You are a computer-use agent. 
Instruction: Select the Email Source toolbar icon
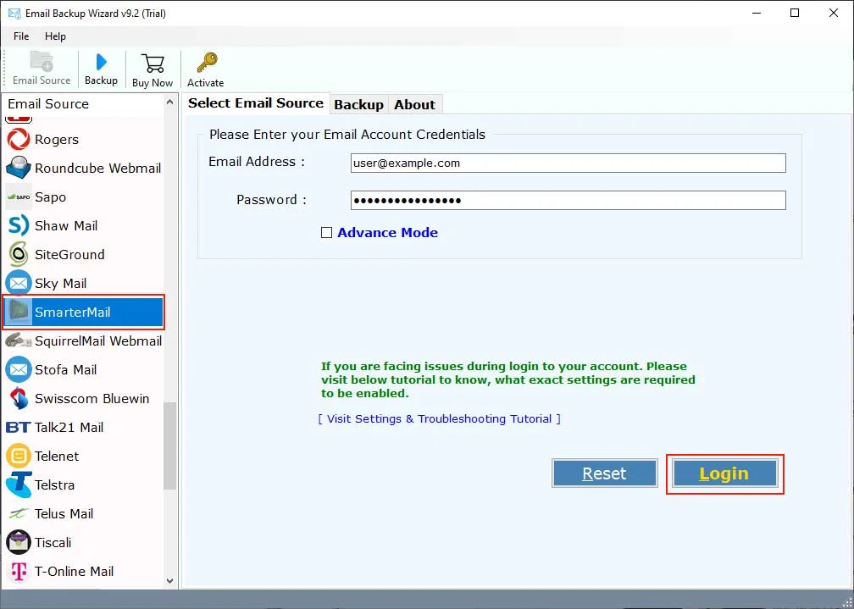[41, 66]
